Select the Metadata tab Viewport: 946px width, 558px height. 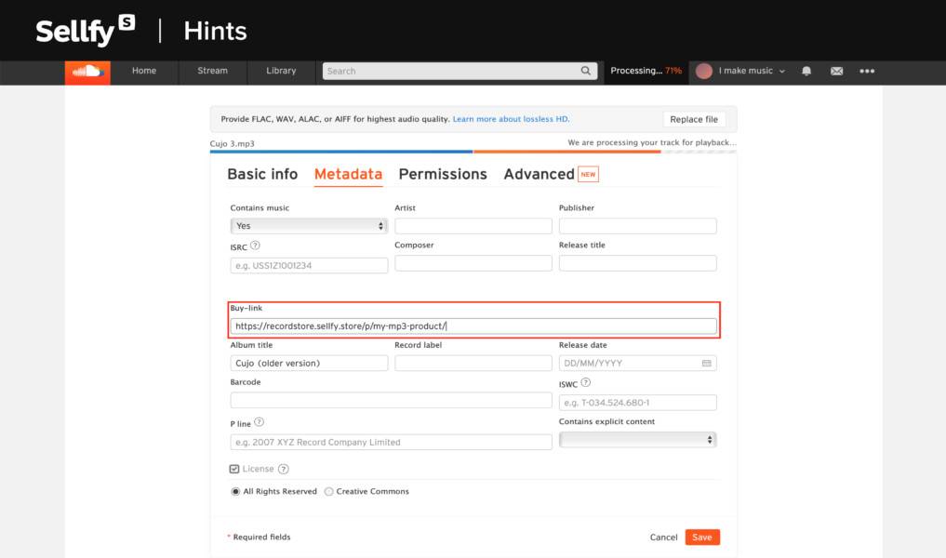click(x=348, y=174)
